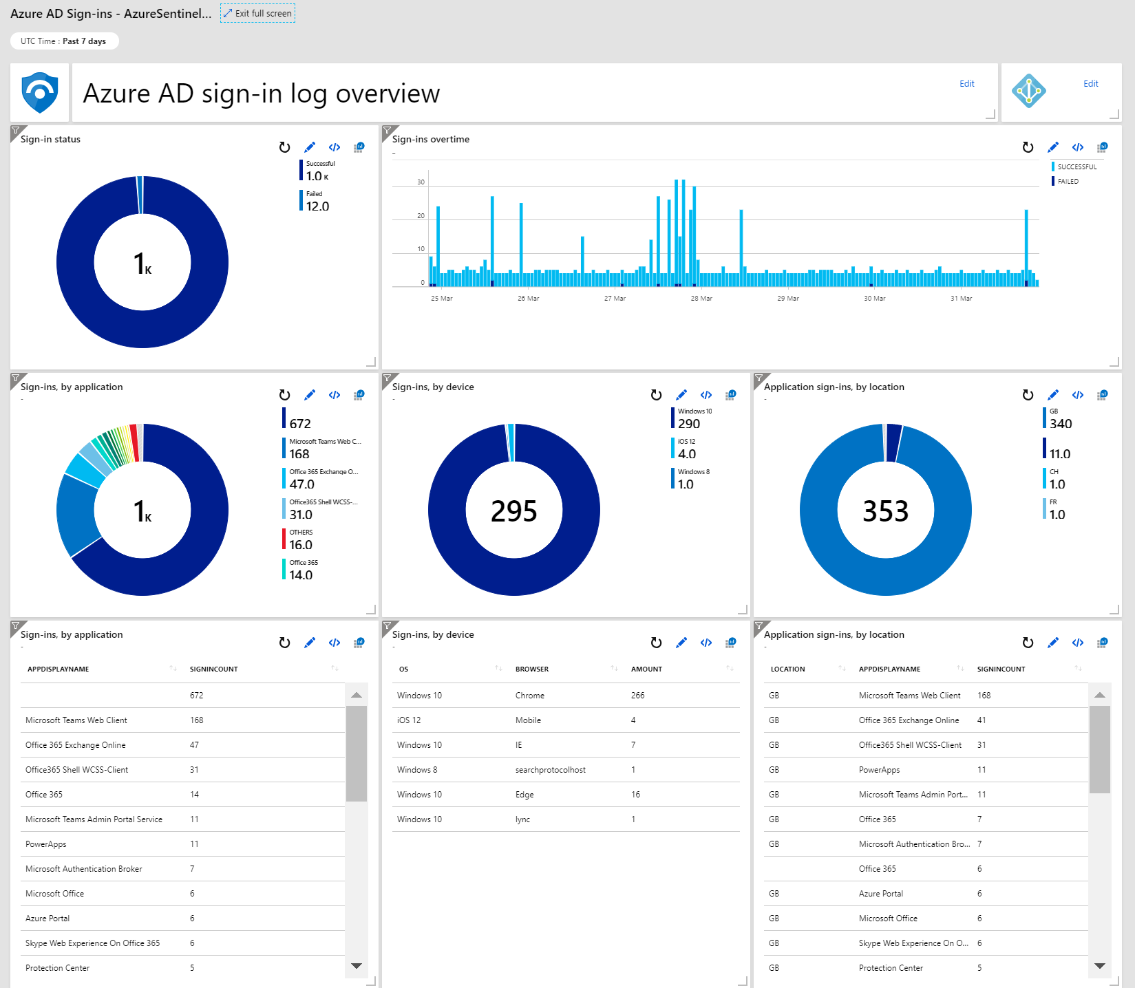Edit the Application sign-ins by location table
Viewport: 1135px width, 988px height.
1053,643
